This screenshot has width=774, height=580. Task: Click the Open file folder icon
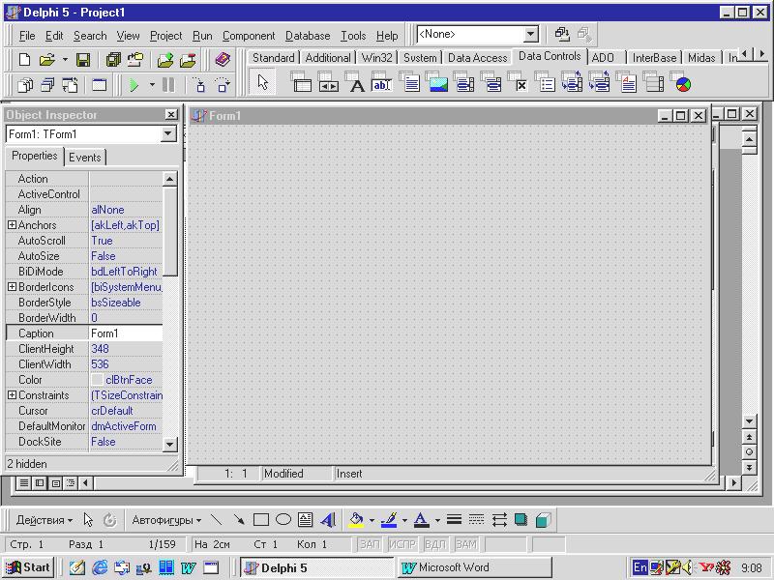46,60
